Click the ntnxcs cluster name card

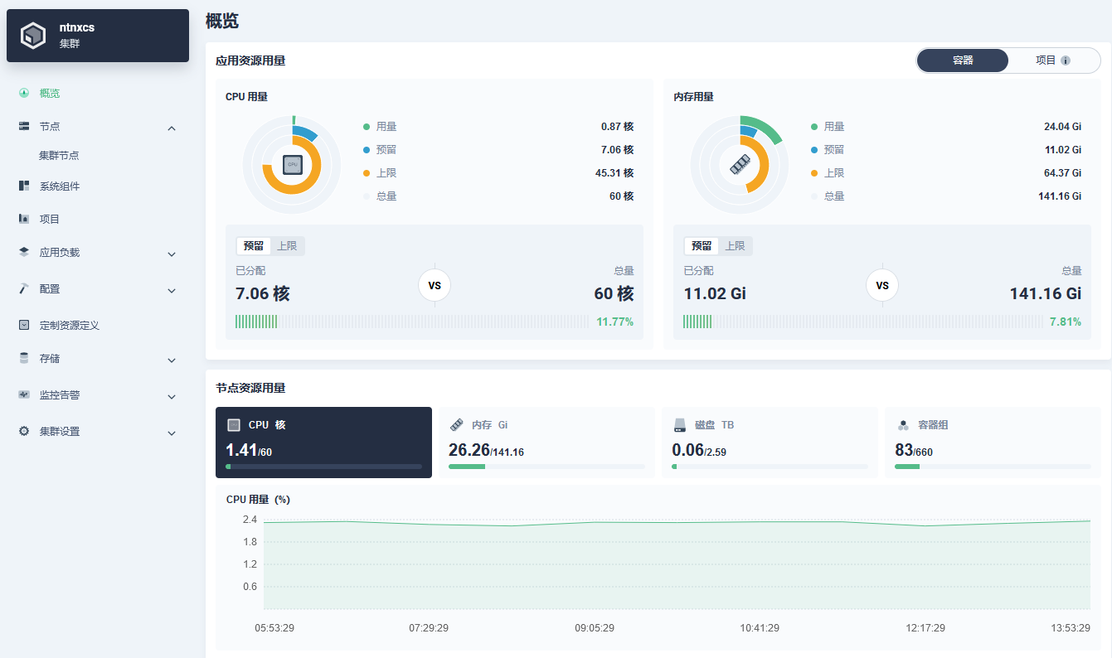(x=98, y=36)
